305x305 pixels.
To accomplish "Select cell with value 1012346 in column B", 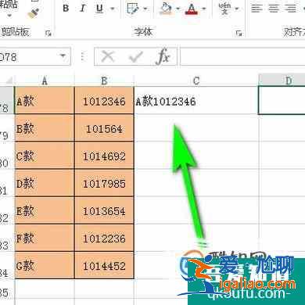I will click(x=104, y=101).
